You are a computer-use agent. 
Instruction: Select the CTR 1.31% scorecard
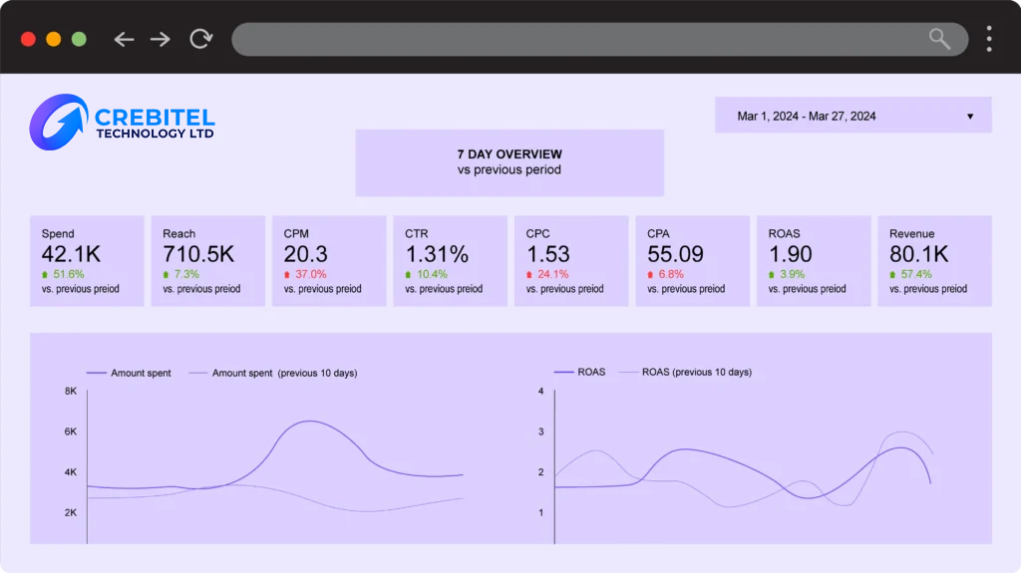pos(450,261)
